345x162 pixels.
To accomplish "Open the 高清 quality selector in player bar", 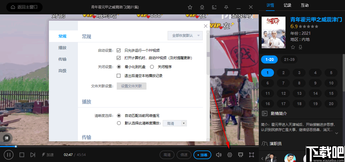I will (x=167, y=155).
